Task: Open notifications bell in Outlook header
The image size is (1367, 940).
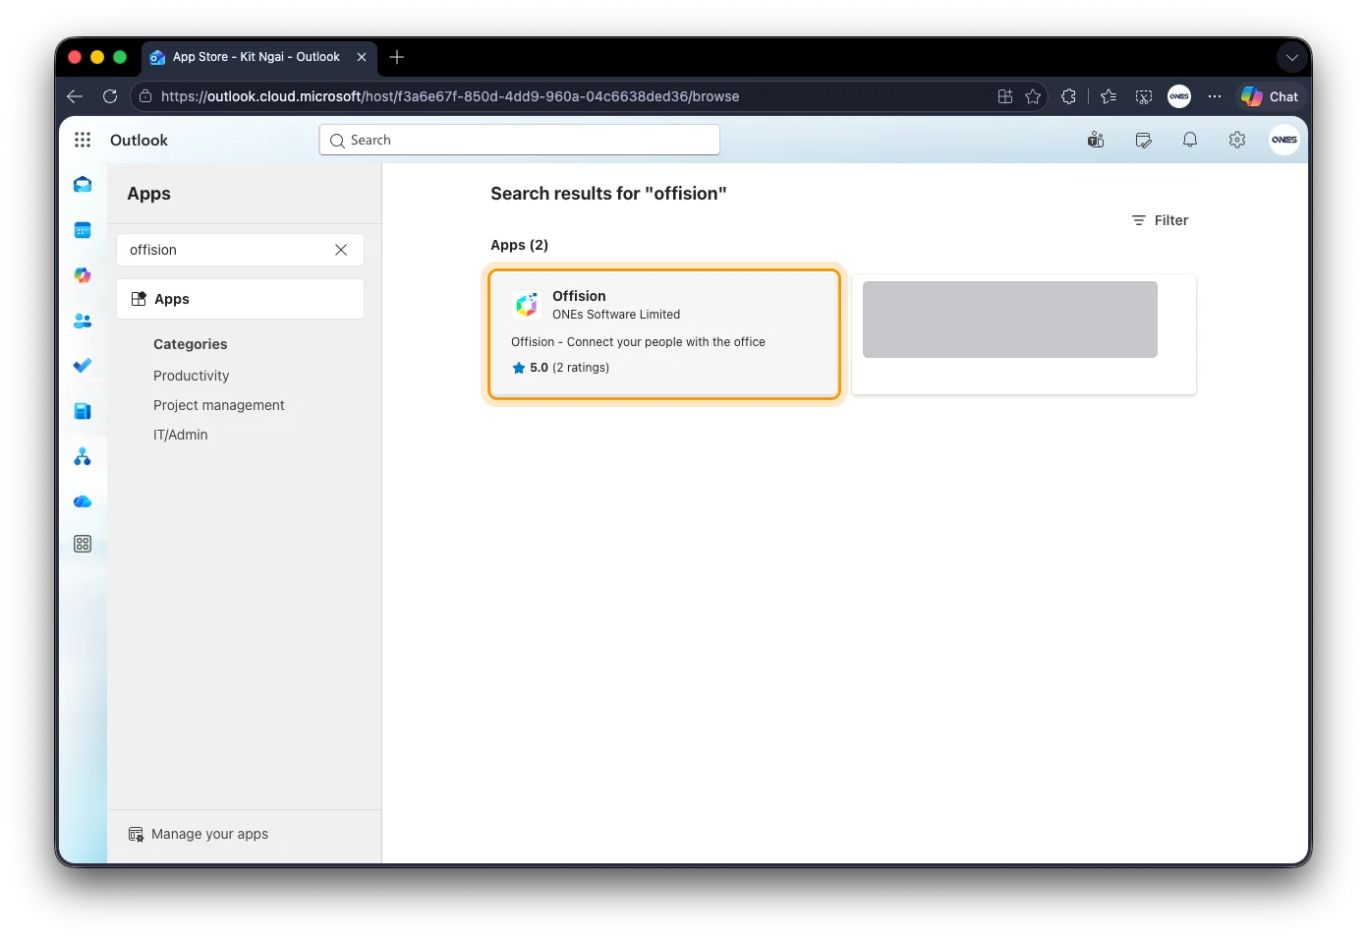Action: [1190, 140]
